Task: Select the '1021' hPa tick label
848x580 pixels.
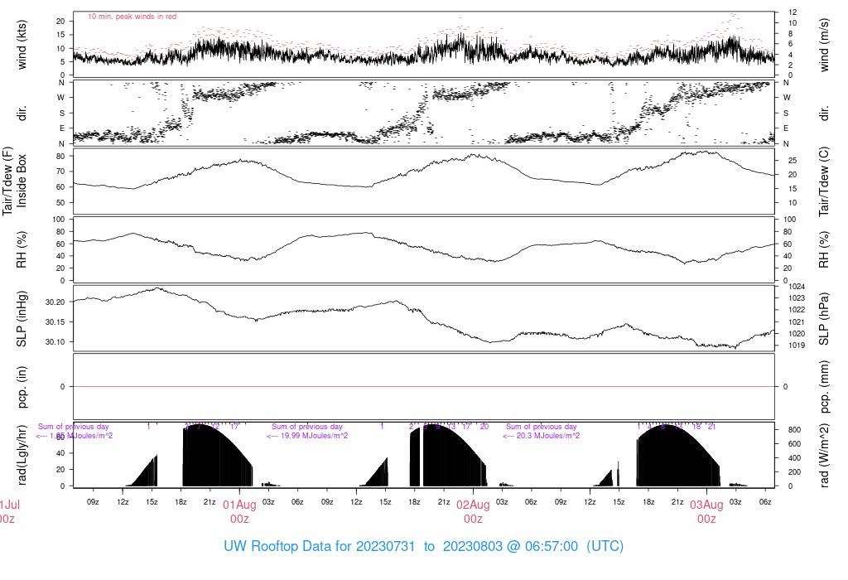Action: (797, 322)
